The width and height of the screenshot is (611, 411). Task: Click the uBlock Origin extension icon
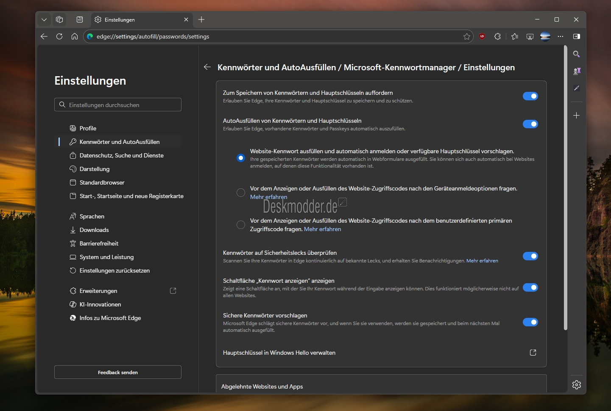pyautogui.click(x=482, y=36)
